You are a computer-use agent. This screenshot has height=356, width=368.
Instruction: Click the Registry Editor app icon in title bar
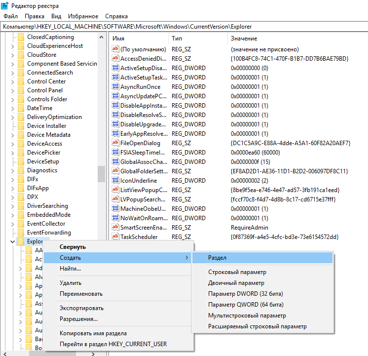pyautogui.click(x=4, y=5)
